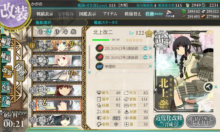Unequip all items using left-side X
Screen dimensions: 220x132
point(89,72)
